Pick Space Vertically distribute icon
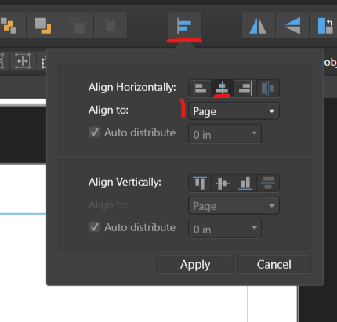Viewport: 337px width, 322px height. pyautogui.click(x=268, y=183)
